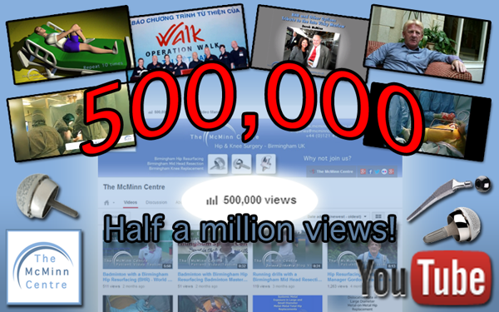Click the Birmingham Hip Resurfacing banner label

coord(179,159)
